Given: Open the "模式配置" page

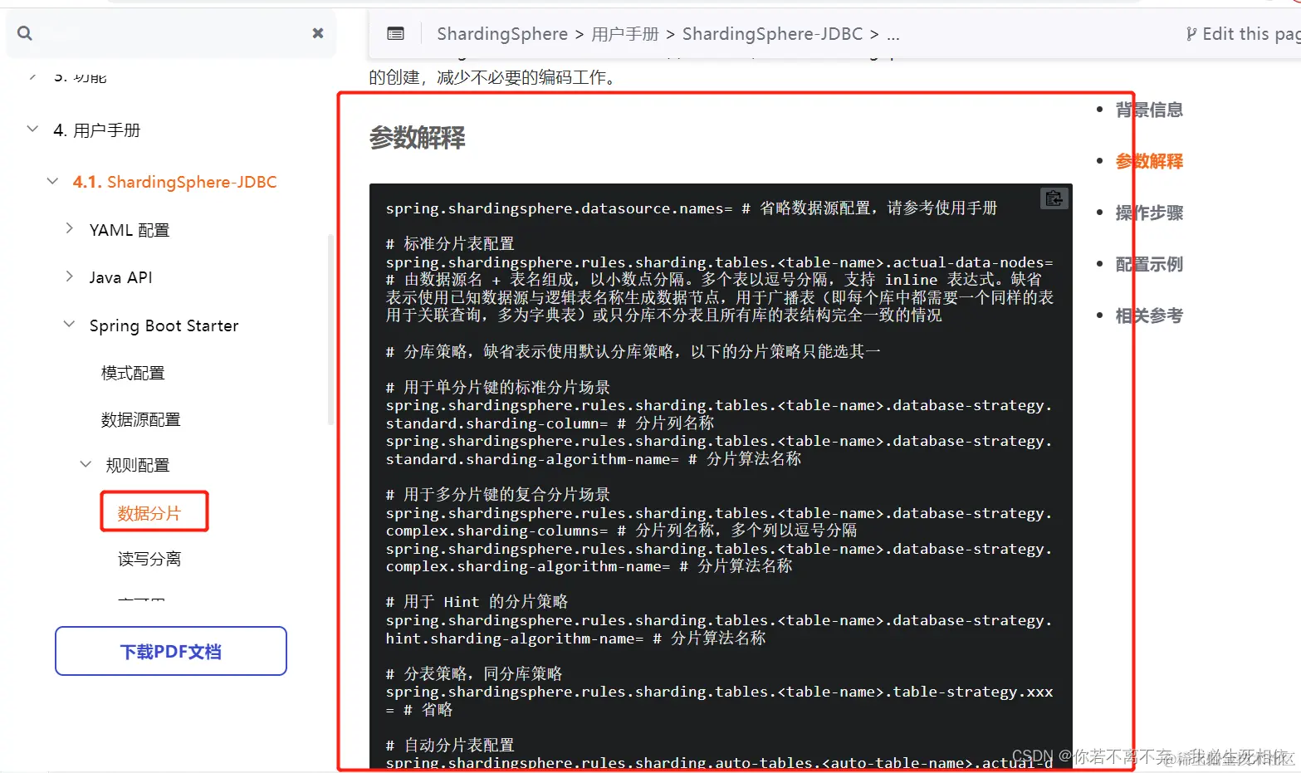Looking at the screenshot, I should (132, 372).
